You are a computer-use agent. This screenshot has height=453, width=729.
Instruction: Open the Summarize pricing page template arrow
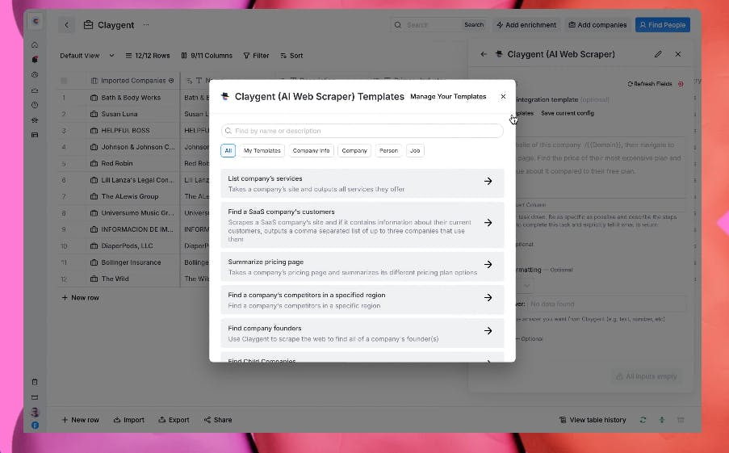[x=488, y=264]
